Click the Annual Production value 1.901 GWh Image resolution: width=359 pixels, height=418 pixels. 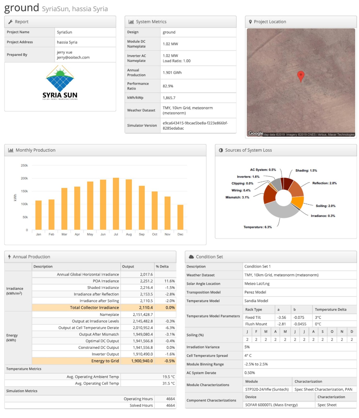pos(172,73)
